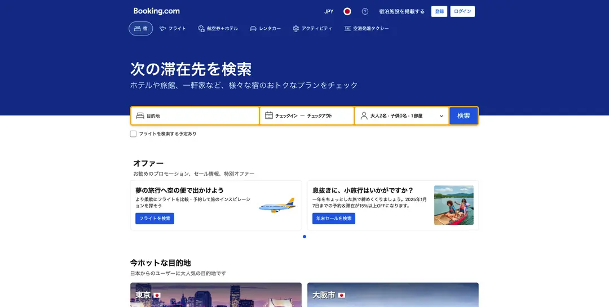Select the 宿 tab

(140, 28)
